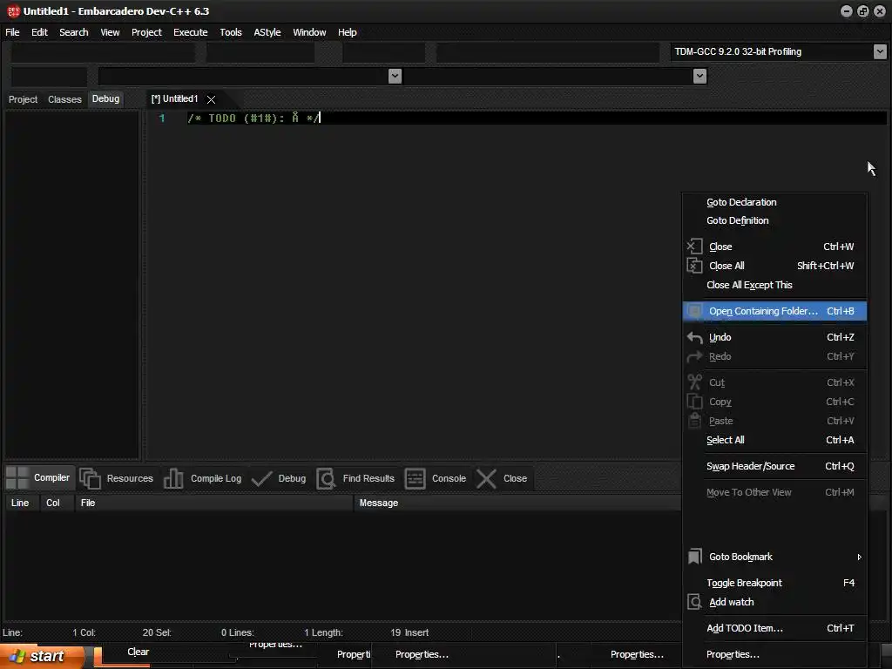892x669 pixels.
Task: Expand the class browser dropdown arrow
Action: [x=395, y=76]
